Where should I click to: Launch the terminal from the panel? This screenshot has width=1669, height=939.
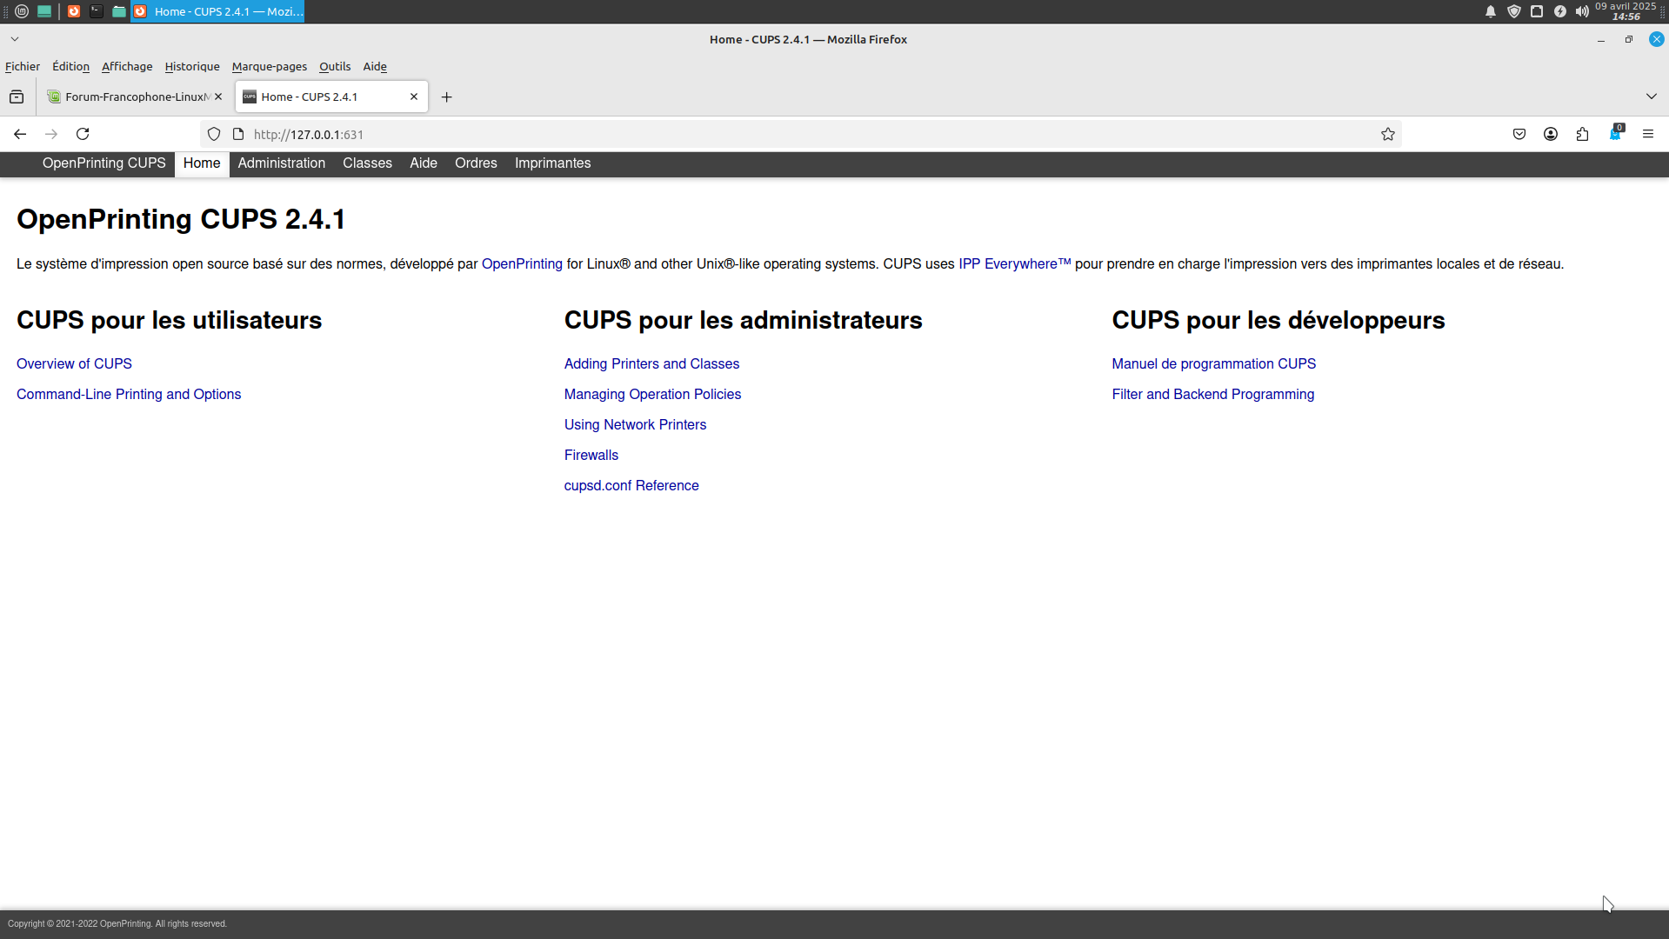97,11
